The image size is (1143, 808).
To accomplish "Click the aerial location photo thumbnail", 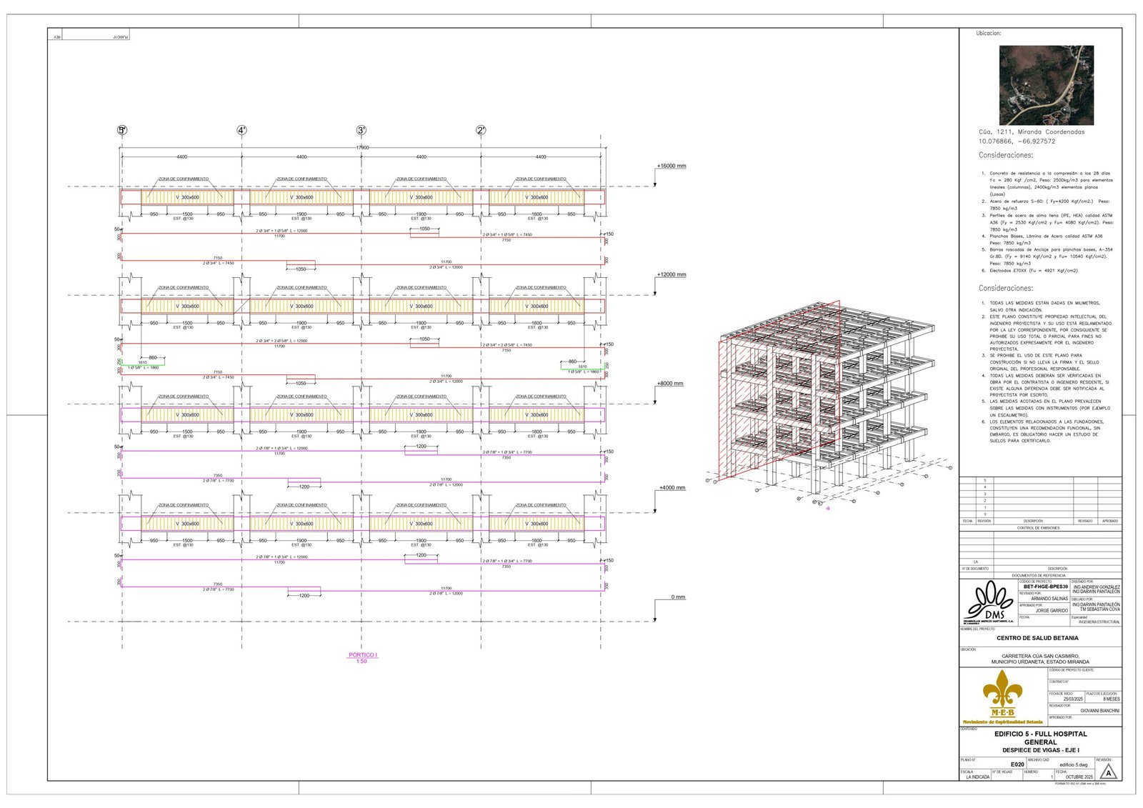I will click(x=1046, y=85).
